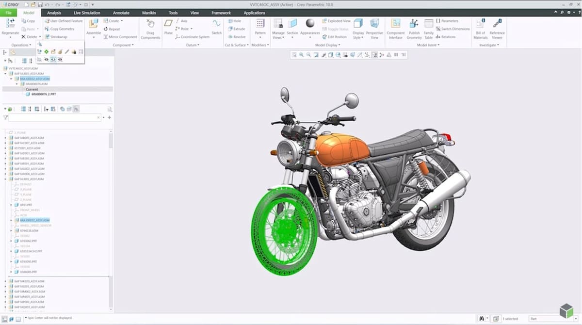Click the model cube icon at bottom right
This screenshot has height=325, width=582.
pyautogui.click(x=566, y=311)
